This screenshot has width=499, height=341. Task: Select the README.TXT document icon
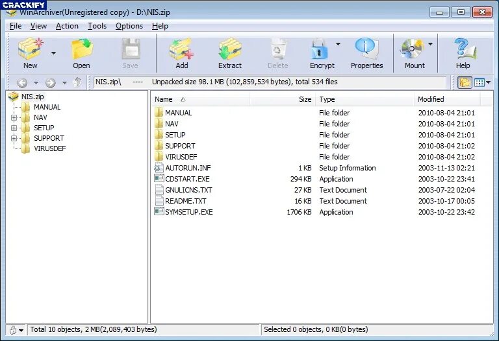point(159,201)
